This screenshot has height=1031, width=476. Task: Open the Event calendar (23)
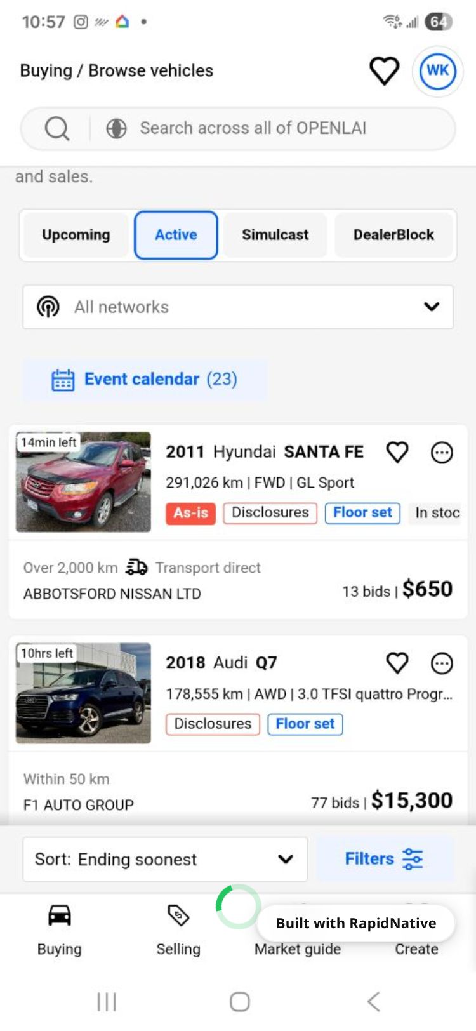(145, 380)
